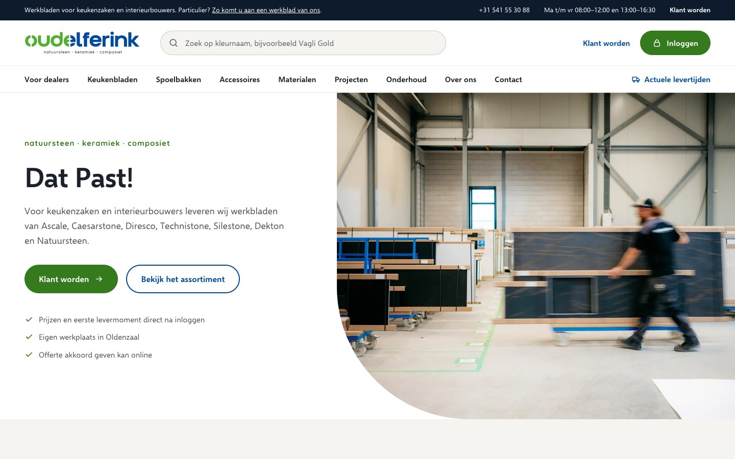Open 'Zo komt u aan een werkblad' link
The height and width of the screenshot is (459, 735).
(266, 10)
